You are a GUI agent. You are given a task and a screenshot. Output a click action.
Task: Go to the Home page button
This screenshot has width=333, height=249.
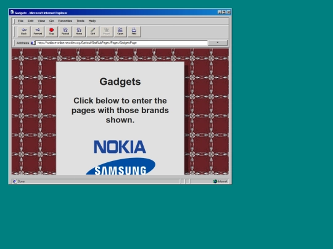pyautogui.click(x=79, y=31)
